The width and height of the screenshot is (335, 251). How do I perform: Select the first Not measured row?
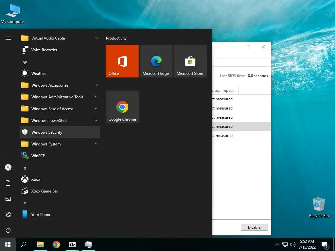[241, 99]
